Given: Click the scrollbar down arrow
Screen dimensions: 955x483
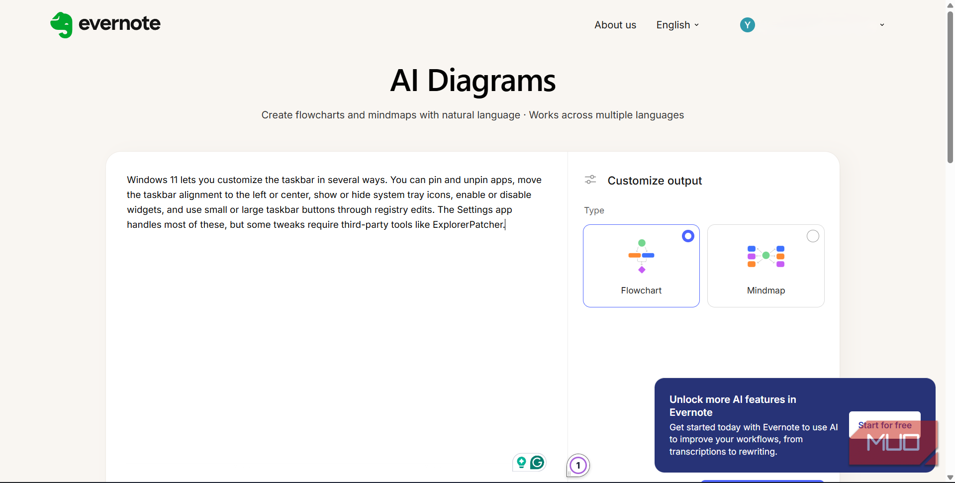Looking at the screenshot, I should pyautogui.click(x=950, y=478).
